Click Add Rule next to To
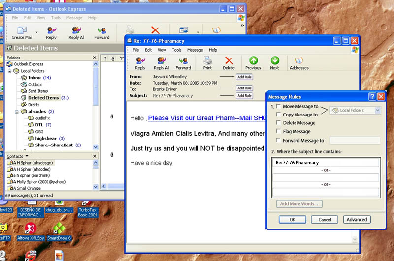This screenshot has height=261, width=394. (244, 88)
